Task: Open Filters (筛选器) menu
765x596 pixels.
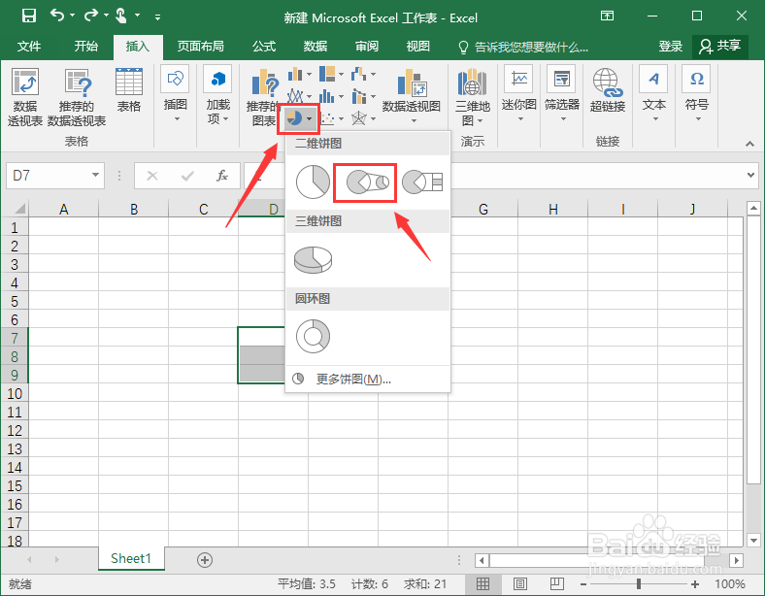Action: [561, 95]
